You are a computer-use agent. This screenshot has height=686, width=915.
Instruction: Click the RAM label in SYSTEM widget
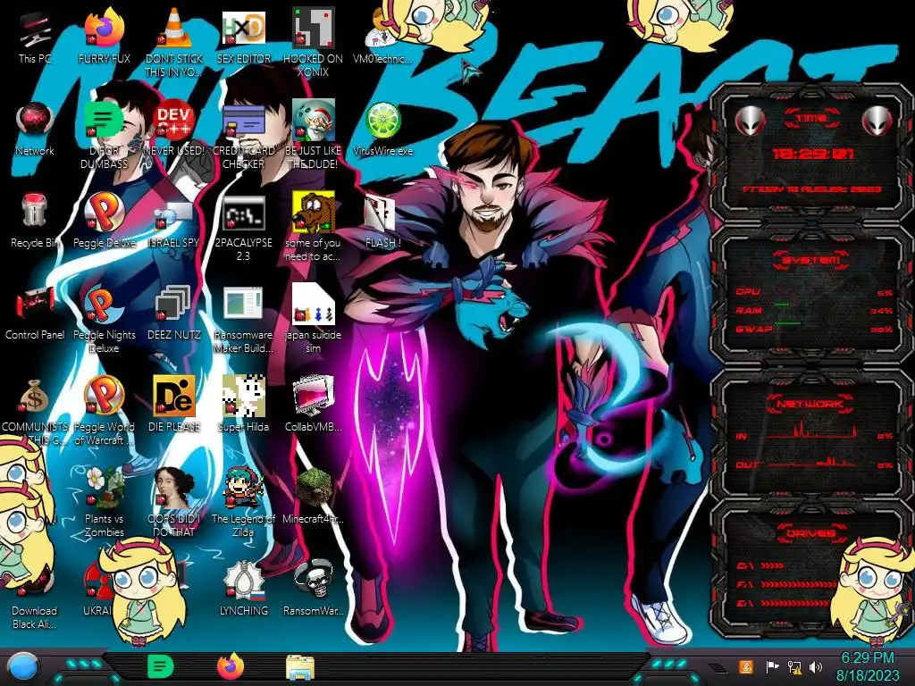click(x=749, y=310)
